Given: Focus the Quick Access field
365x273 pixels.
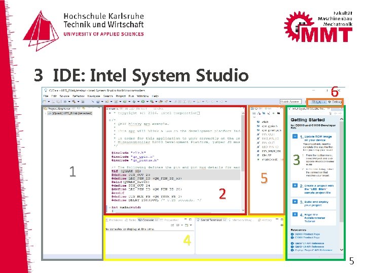Looking at the screenshot, I should [x=290, y=102].
